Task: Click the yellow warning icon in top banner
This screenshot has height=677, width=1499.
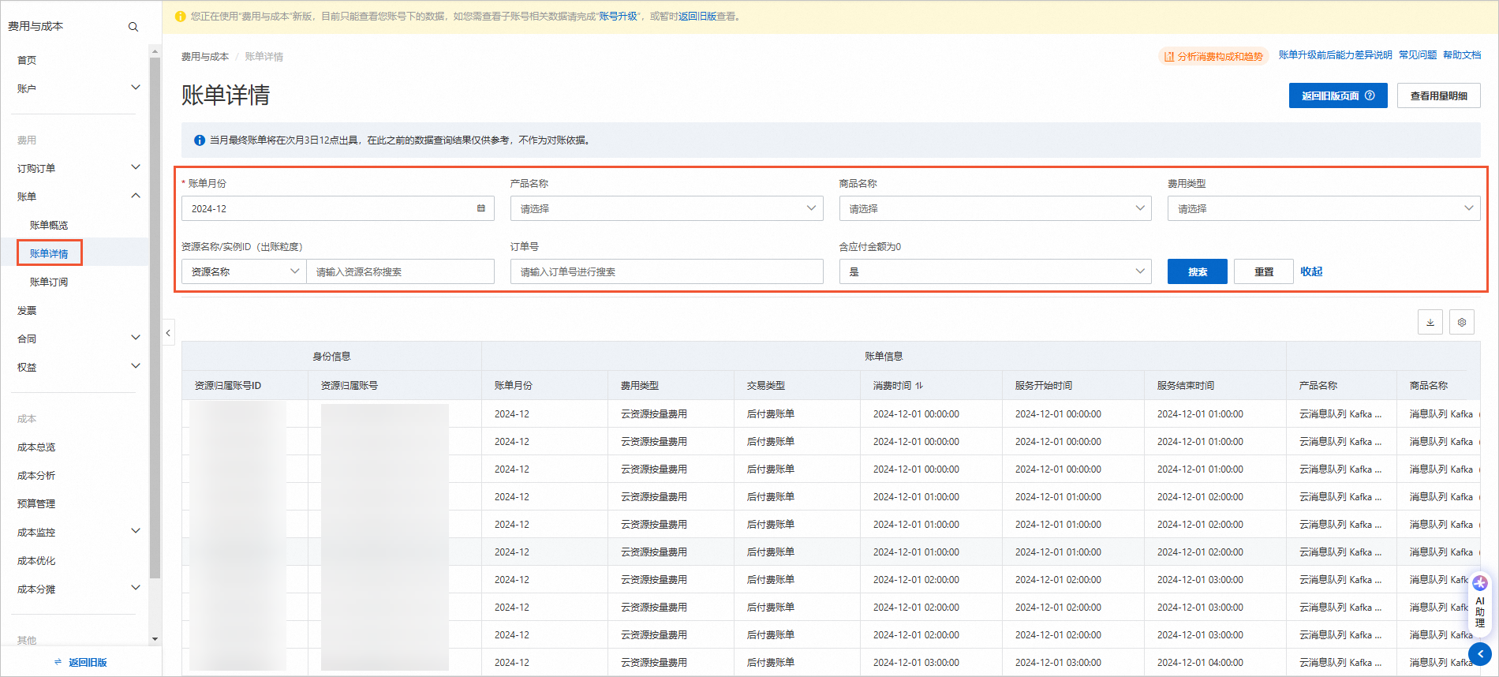Action: point(181,17)
